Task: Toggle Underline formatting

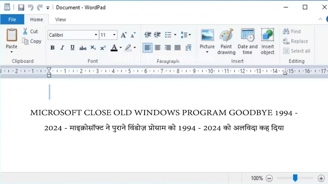Action: tap(72, 48)
